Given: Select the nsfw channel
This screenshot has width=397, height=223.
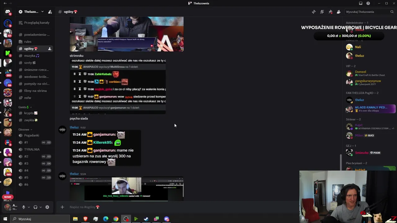Looking at the screenshot, I should (35, 98).
